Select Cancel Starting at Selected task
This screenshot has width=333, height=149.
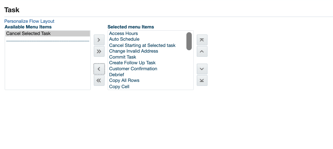(x=142, y=45)
